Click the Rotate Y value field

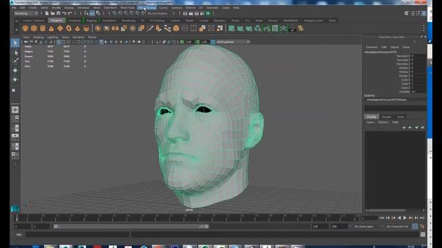coord(419,72)
